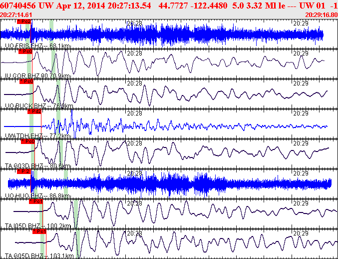Click the 20:29 time tick on the UO HUO trace

pos(301,173)
